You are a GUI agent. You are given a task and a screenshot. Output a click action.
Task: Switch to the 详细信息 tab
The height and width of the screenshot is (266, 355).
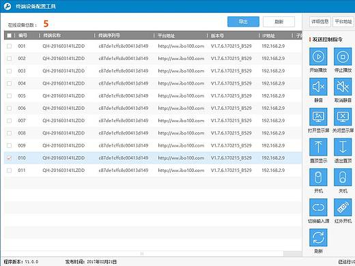click(x=320, y=22)
